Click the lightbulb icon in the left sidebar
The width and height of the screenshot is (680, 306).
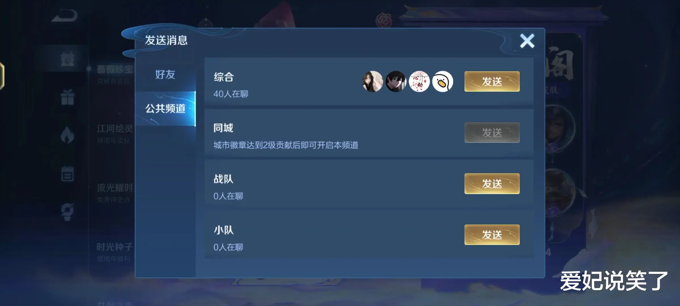67,212
